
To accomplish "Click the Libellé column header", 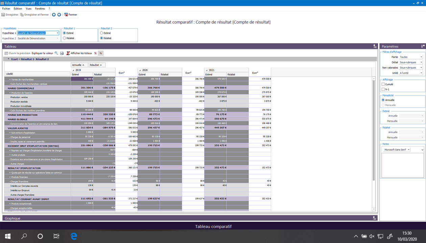I will [x=38, y=74].
